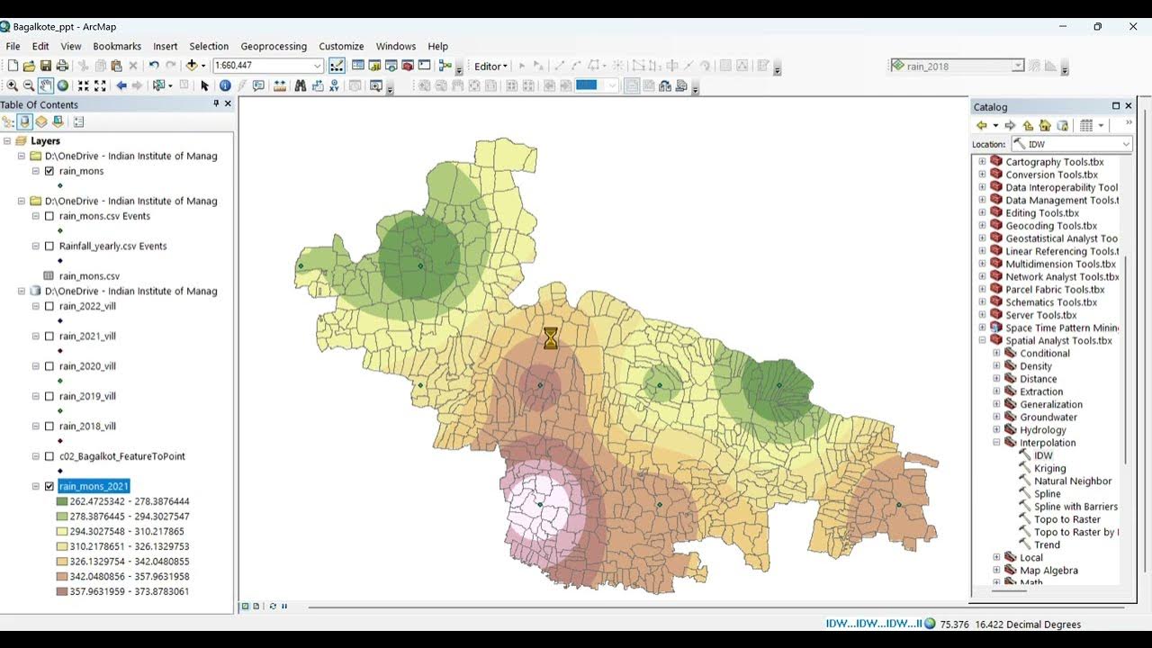Click the 262.47 - 278.39 legend swatch
Viewport: 1152px width, 648px height.
(61, 501)
